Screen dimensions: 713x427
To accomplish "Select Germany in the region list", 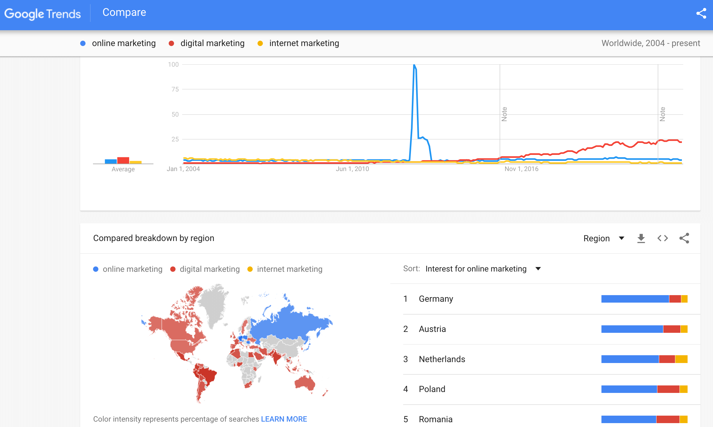I will coord(436,299).
